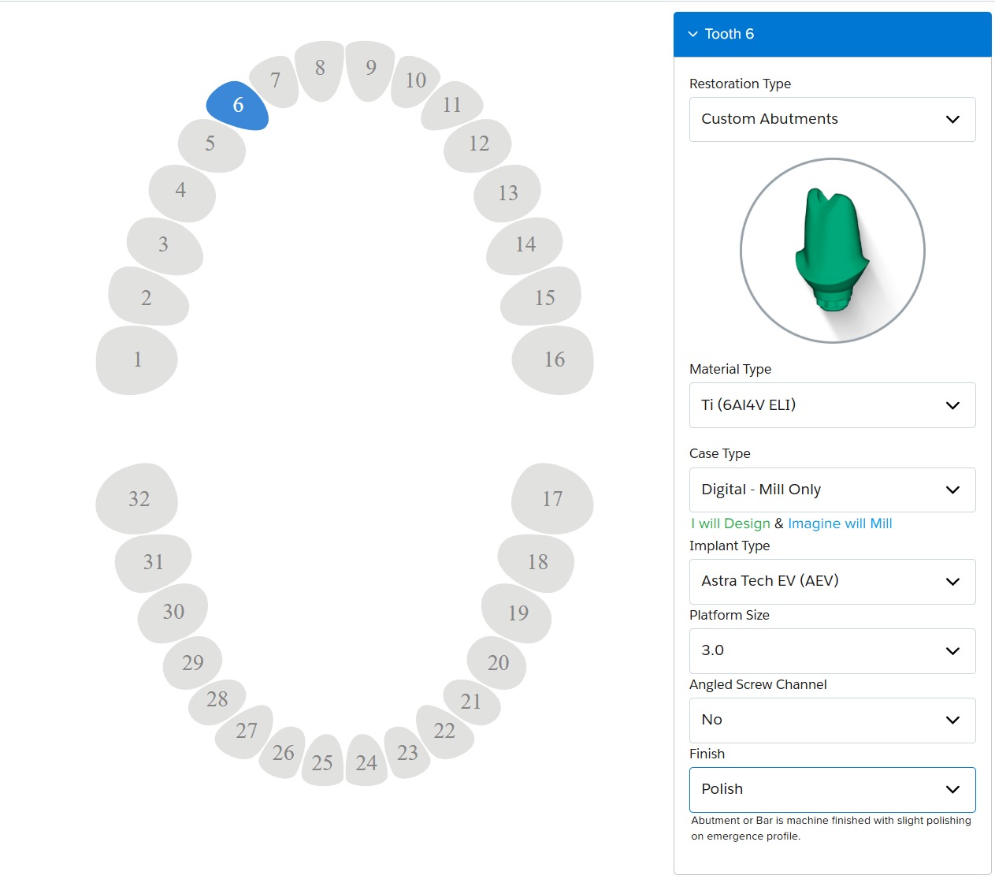Viewport: 995px width, 879px height.
Task: Open the Angled Screw Channel dropdown
Action: [832, 720]
